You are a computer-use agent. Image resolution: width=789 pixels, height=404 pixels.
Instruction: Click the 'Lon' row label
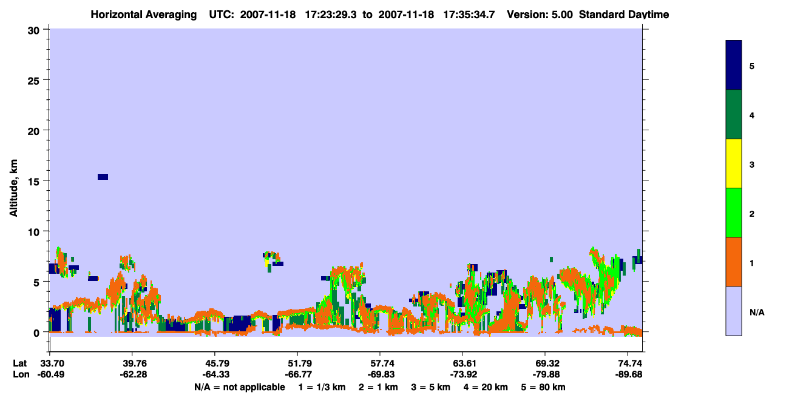(x=20, y=374)
